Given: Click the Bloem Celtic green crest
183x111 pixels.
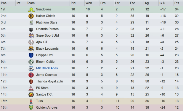Looking at the screenshot, I should click(31, 62).
